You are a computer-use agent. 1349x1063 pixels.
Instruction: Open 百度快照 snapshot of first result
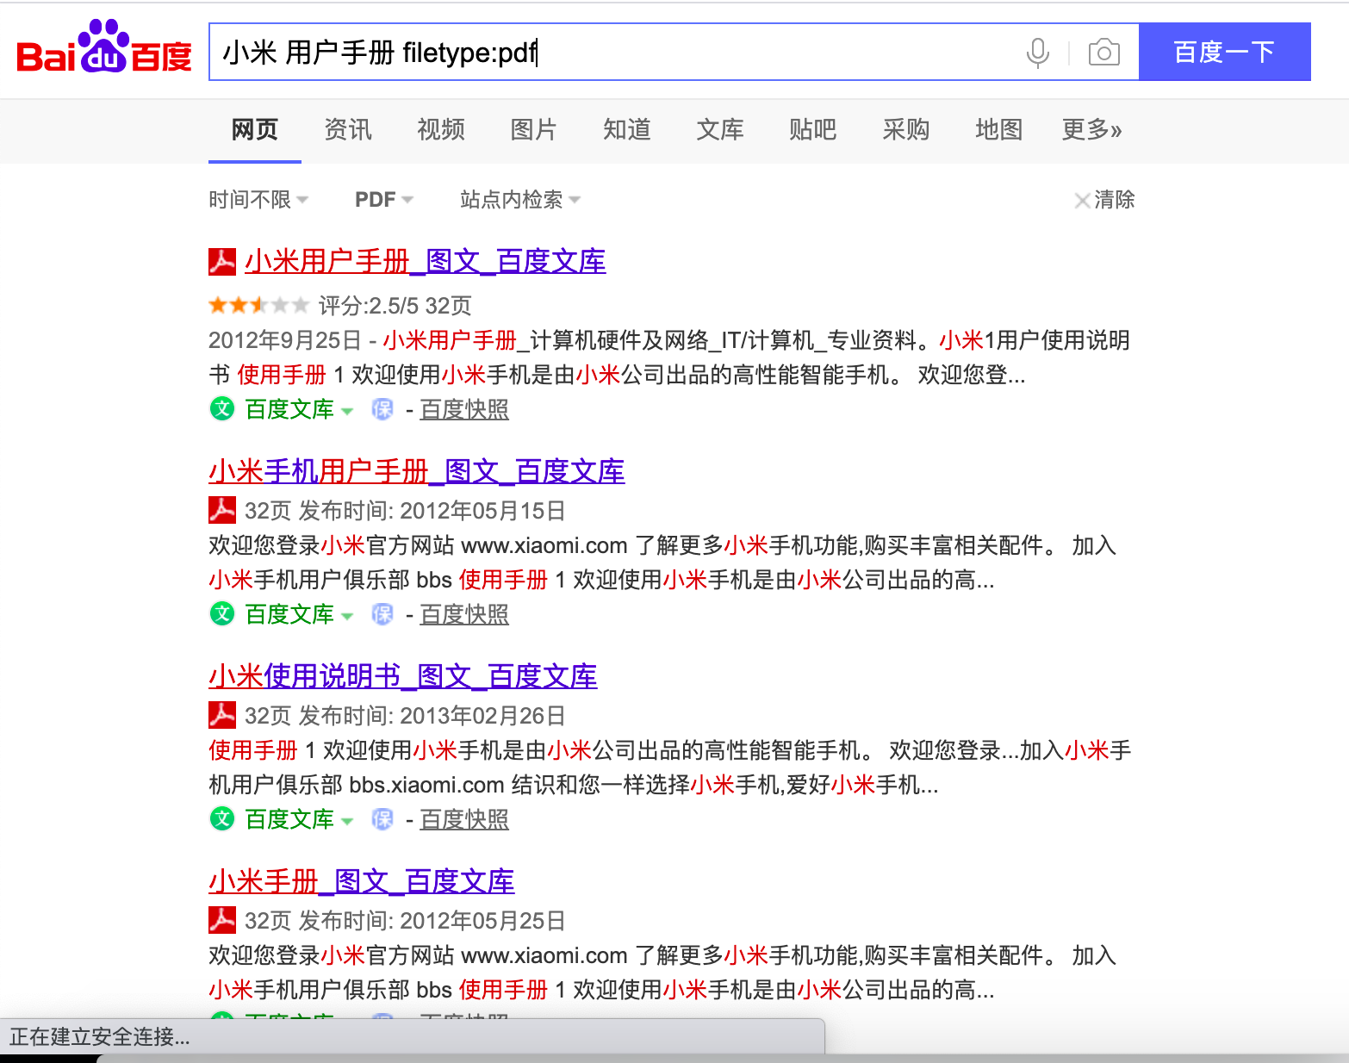[464, 409]
